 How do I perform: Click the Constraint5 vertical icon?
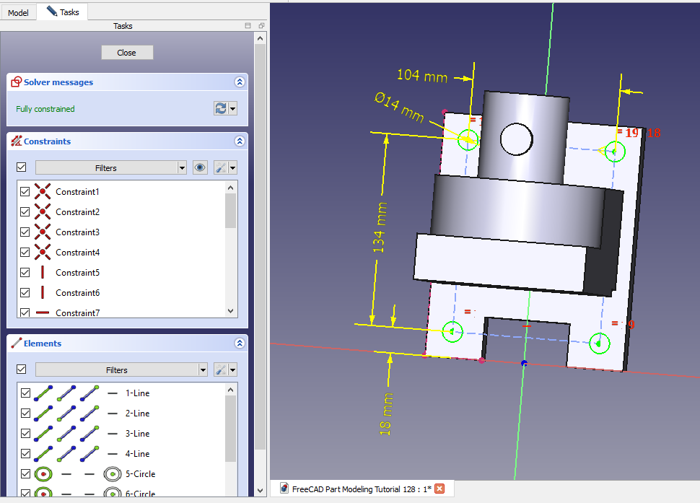[43, 273]
